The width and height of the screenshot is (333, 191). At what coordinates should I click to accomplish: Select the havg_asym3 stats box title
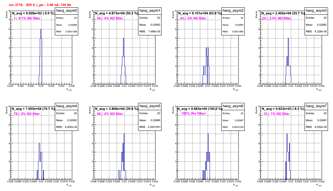(x=316, y=11)
